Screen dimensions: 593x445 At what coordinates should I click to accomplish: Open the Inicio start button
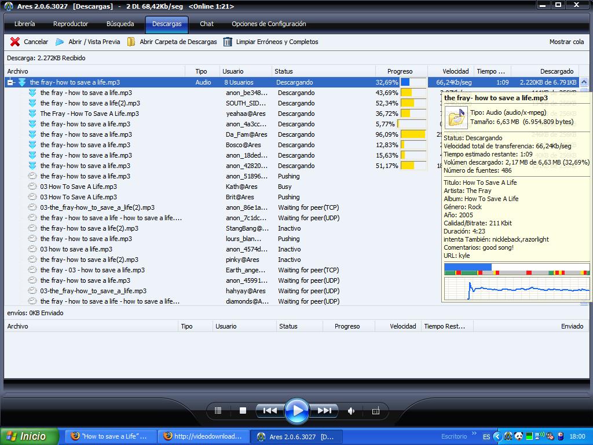[29, 436]
